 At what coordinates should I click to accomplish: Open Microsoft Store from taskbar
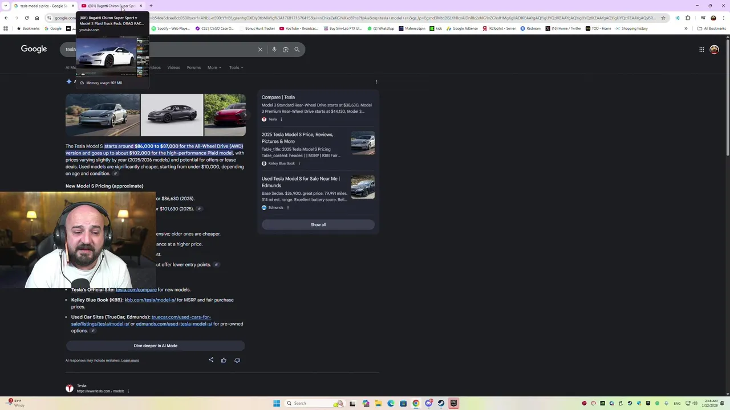(x=403, y=403)
